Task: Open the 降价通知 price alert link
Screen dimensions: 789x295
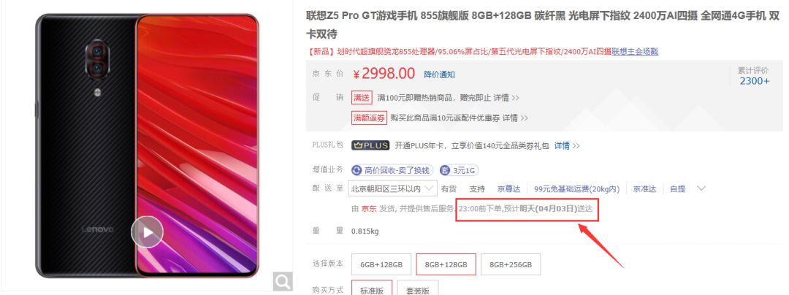Action: coord(439,74)
